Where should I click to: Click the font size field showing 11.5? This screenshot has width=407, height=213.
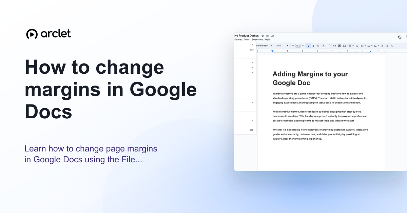(298, 46)
